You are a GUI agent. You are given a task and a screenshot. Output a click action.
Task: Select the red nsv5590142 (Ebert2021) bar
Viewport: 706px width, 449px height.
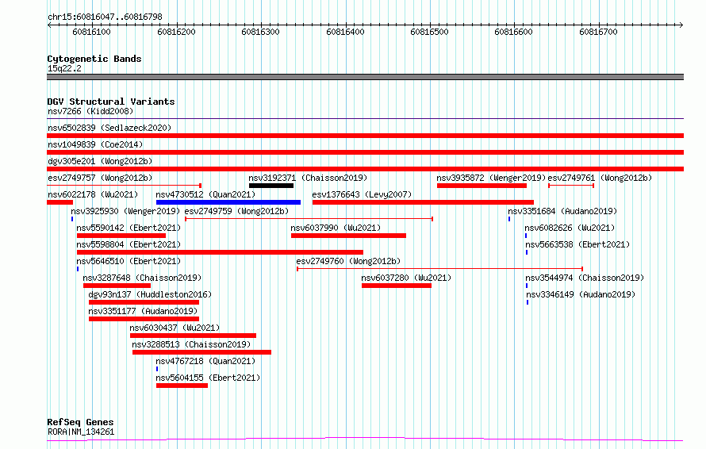[121, 236]
